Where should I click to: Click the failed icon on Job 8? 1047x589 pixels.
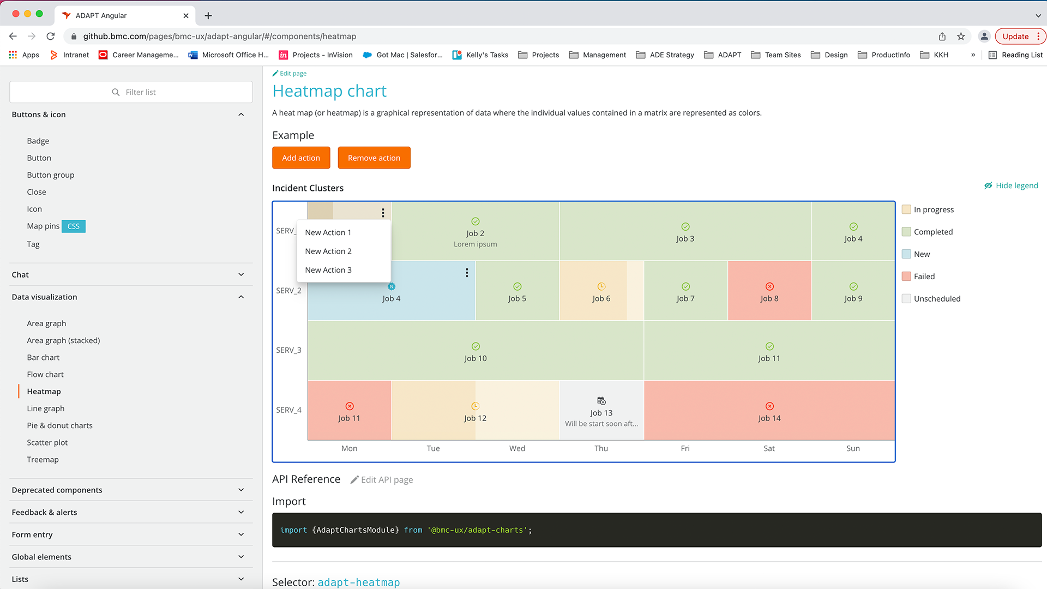point(769,287)
